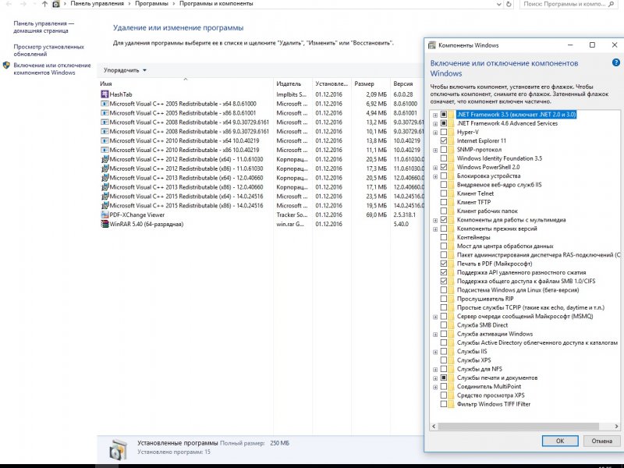Click the Компоненты Windows title bar icon
This screenshot has height=468, width=624.
click(432, 45)
